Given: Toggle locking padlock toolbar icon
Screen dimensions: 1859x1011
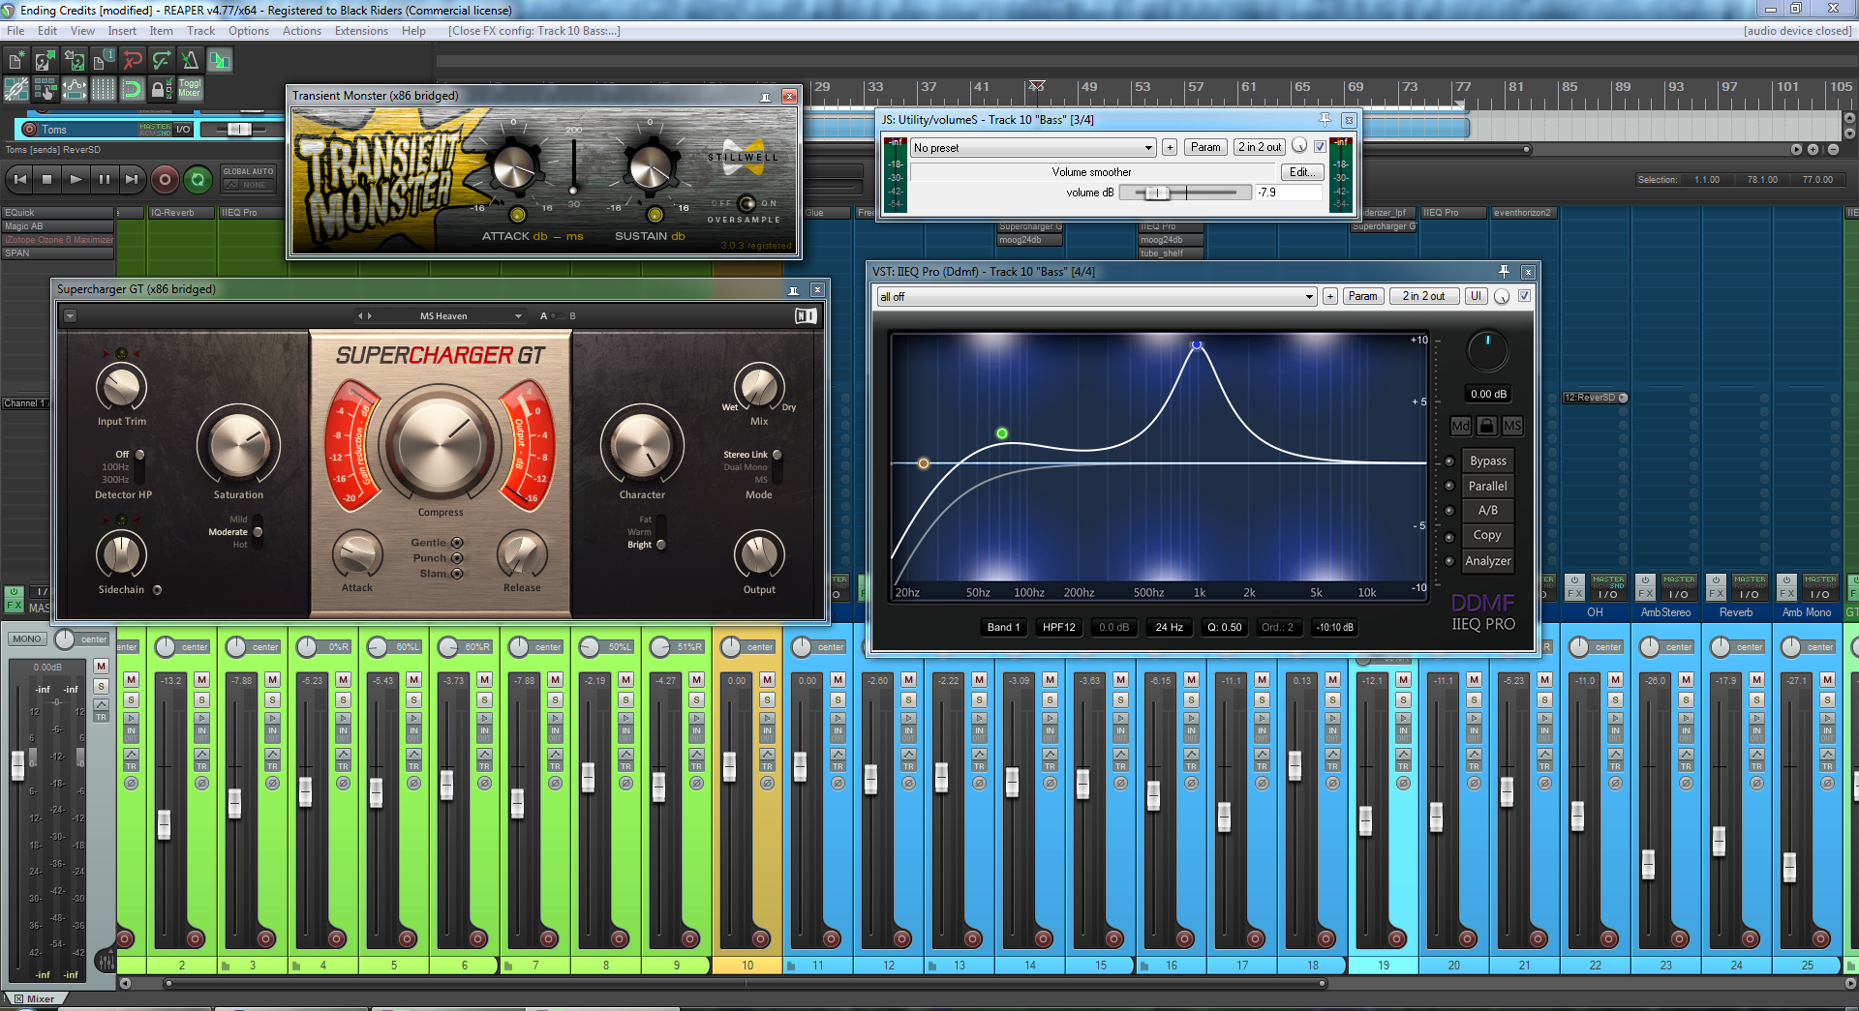Looking at the screenshot, I should click(162, 90).
